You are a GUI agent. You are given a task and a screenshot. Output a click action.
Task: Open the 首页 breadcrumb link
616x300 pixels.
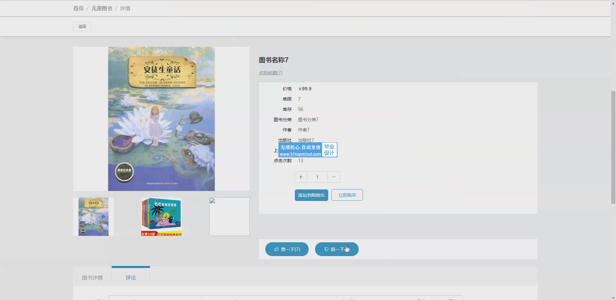tap(78, 9)
